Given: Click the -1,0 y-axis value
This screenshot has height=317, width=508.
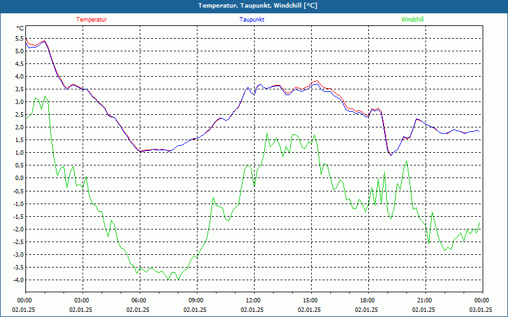Looking at the screenshot, I should 19,204.
